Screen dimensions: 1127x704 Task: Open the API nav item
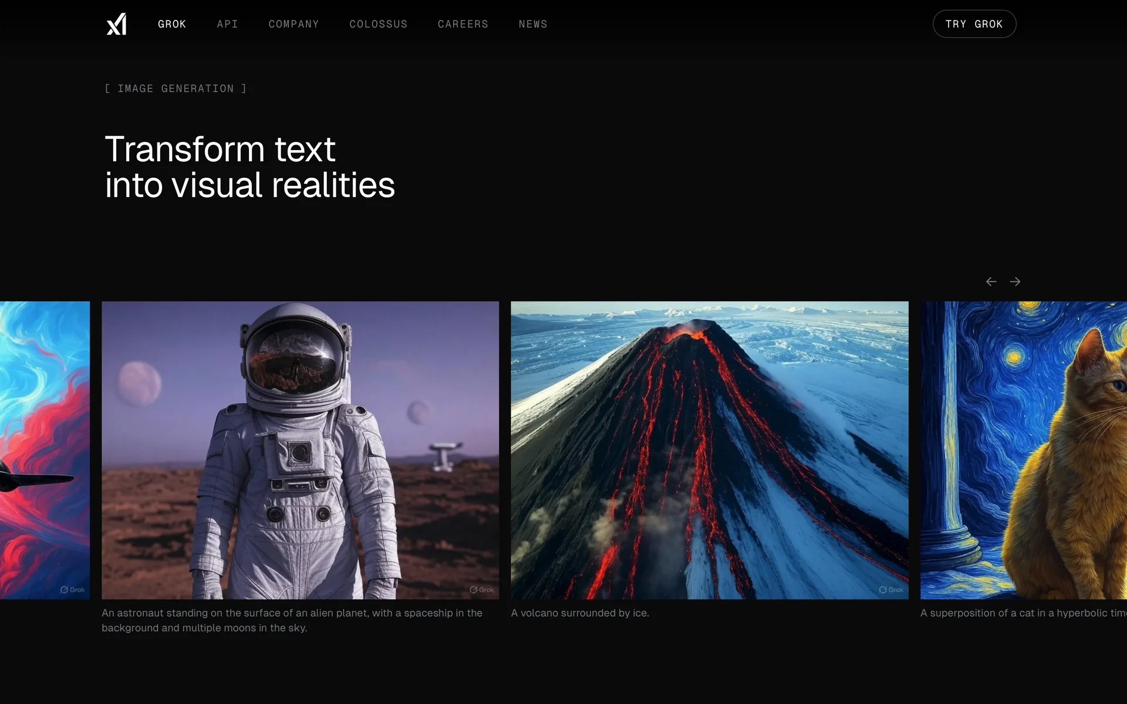[x=227, y=24]
